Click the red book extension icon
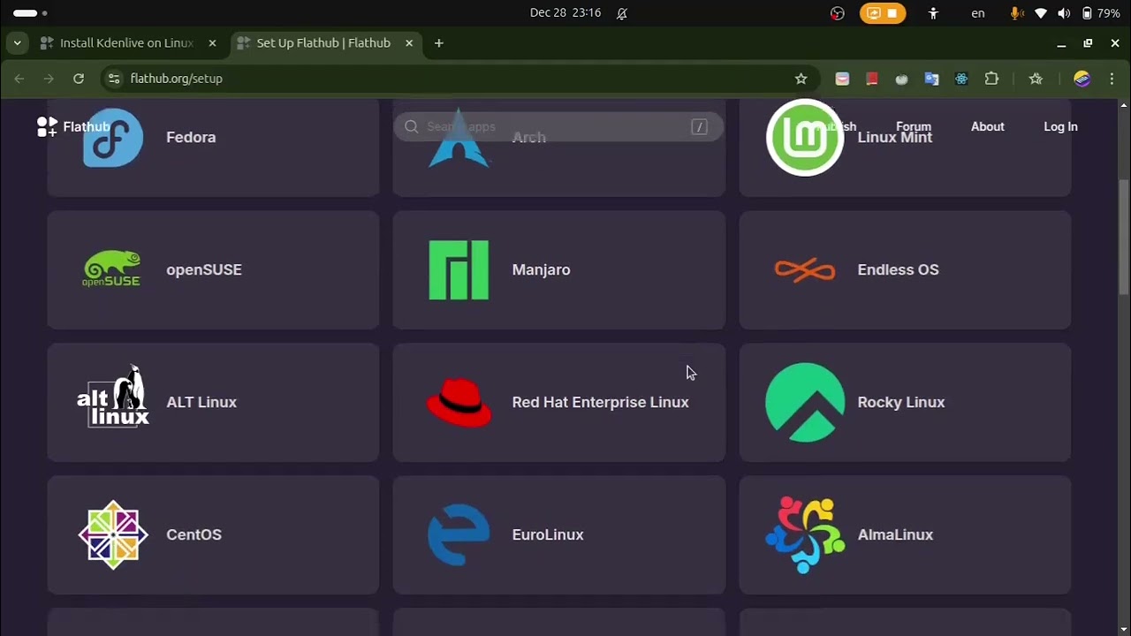The image size is (1131, 636). [x=871, y=79]
